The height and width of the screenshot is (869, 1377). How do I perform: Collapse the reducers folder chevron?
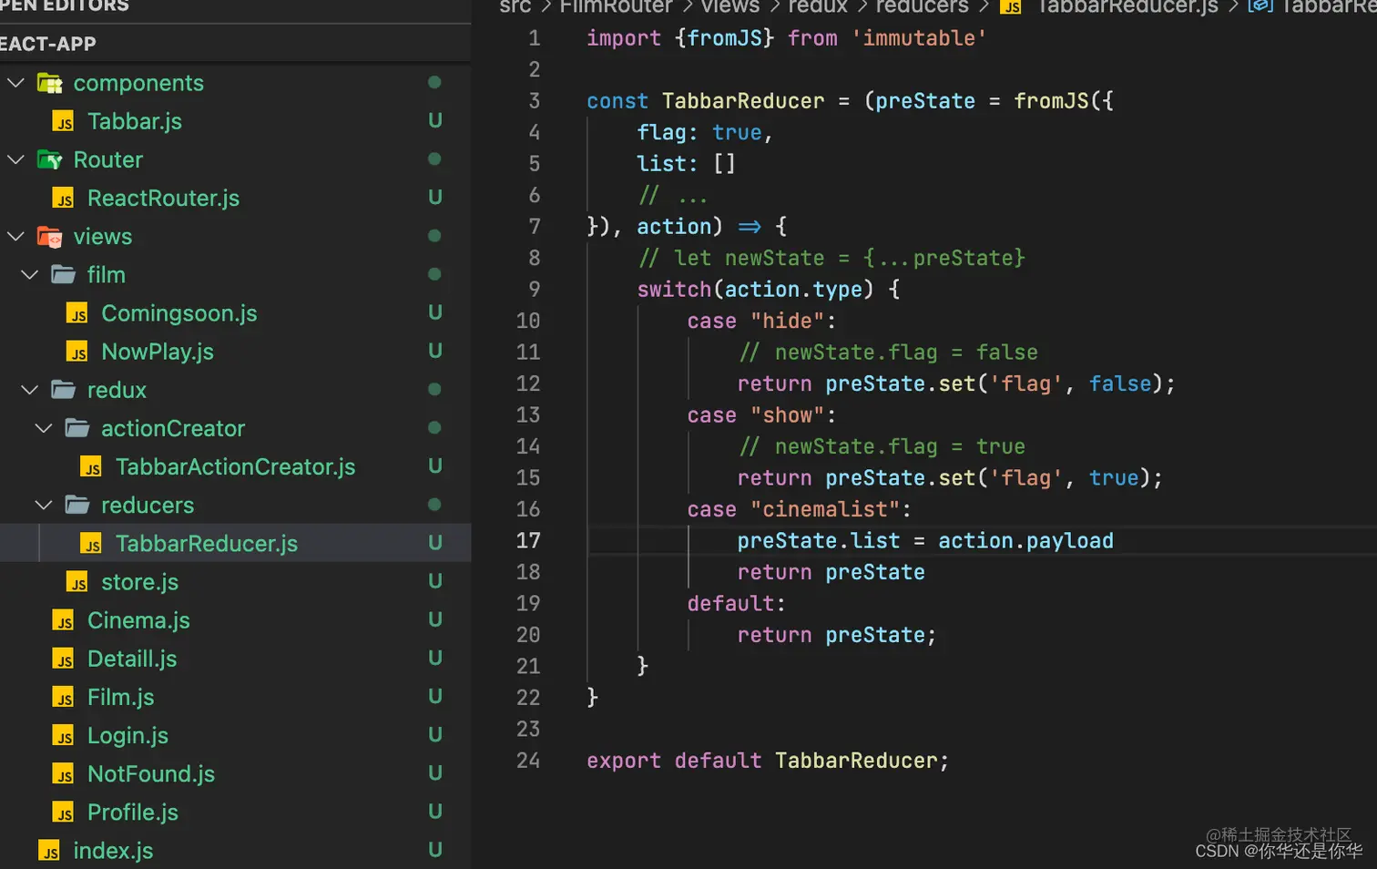[x=44, y=505]
